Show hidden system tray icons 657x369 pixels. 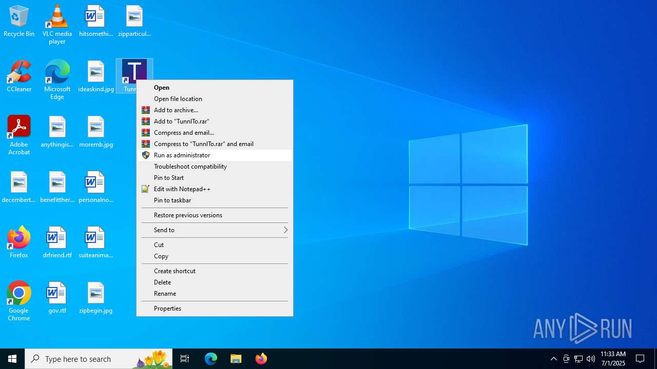pyautogui.click(x=553, y=359)
